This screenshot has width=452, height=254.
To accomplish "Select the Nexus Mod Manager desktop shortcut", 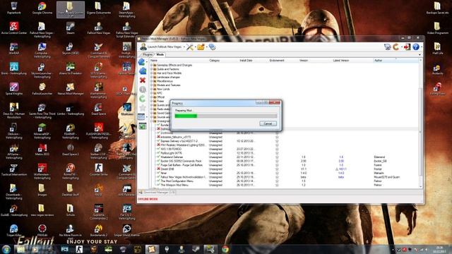I will click(71, 89).
